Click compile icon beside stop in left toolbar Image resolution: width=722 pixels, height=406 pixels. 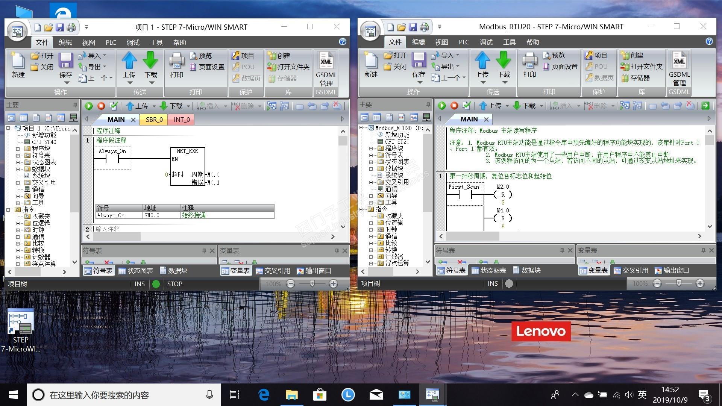[113, 106]
